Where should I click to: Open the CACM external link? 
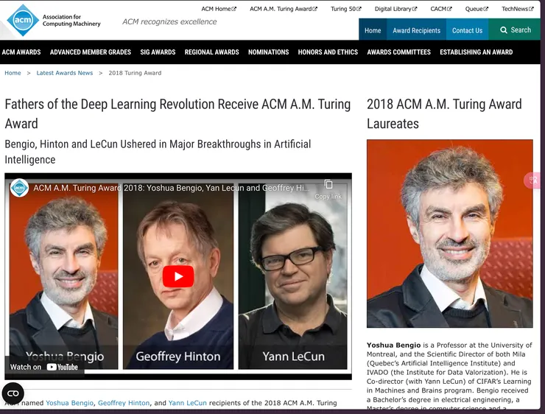pos(441,9)
